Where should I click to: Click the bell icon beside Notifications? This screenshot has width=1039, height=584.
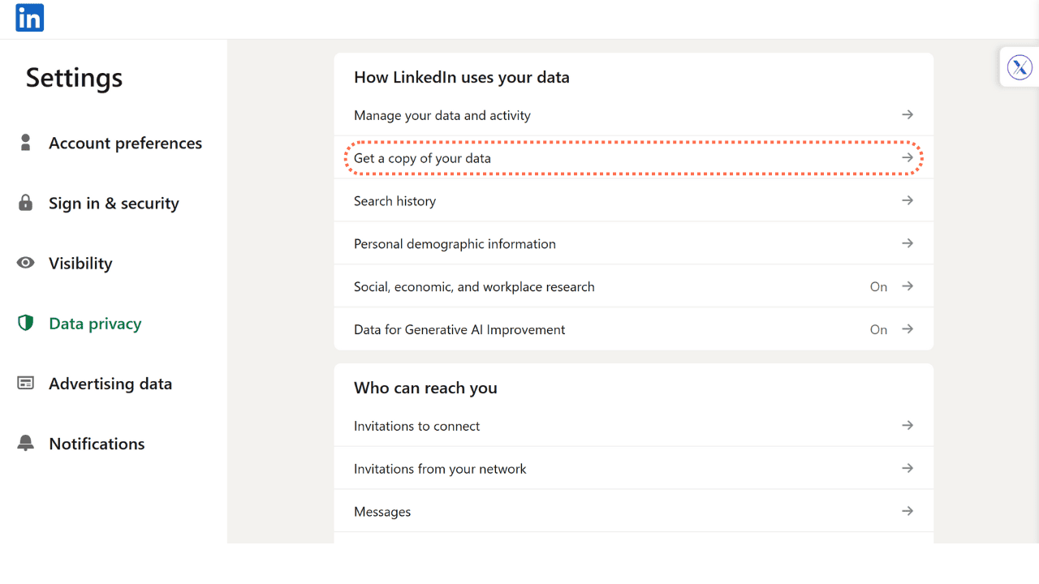25,443
